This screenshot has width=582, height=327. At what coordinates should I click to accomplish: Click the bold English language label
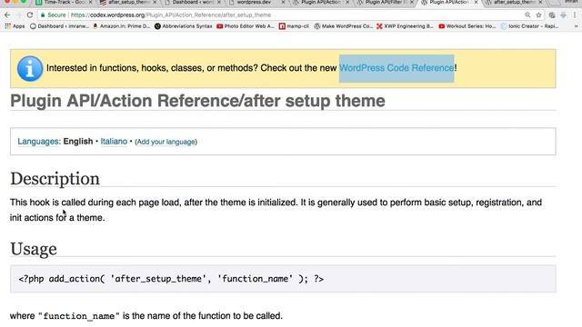78,142
